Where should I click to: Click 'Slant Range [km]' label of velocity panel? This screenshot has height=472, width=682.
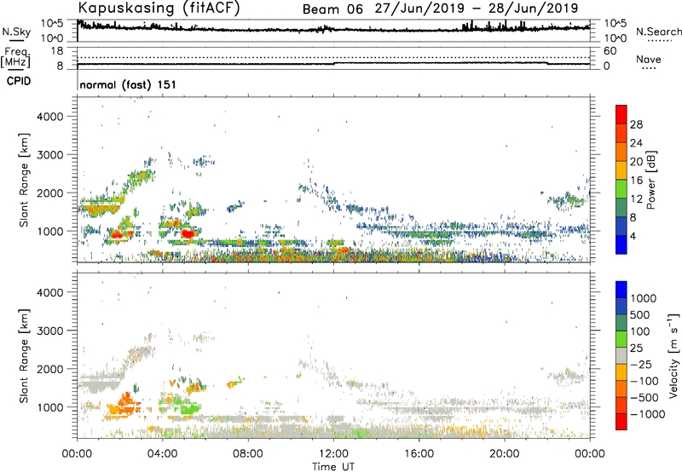[24, 356]
